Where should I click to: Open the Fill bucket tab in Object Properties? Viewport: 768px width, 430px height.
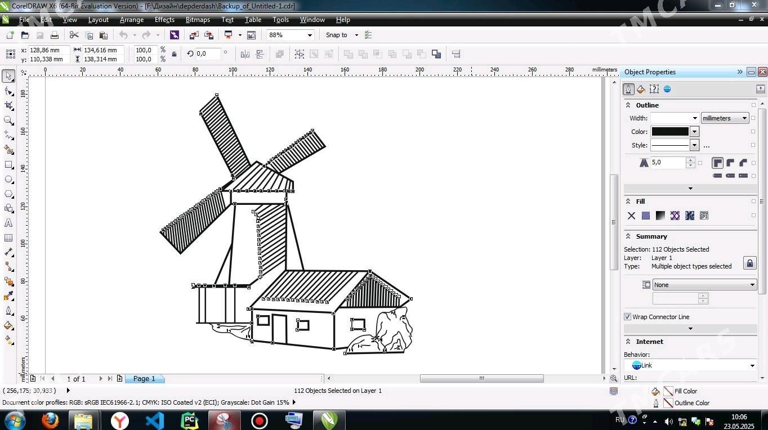[x=641, y=89]
